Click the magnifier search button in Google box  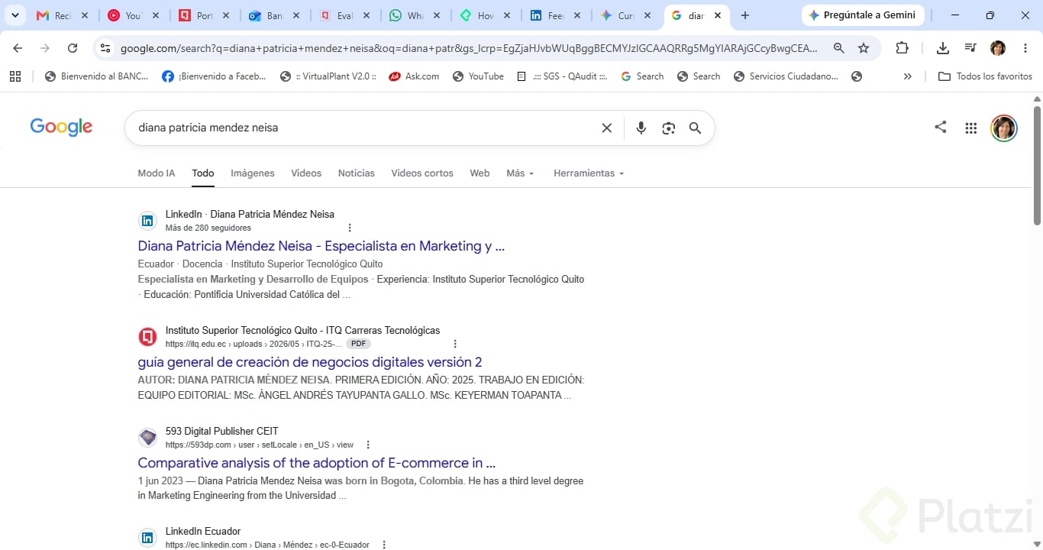pos(695,128)
